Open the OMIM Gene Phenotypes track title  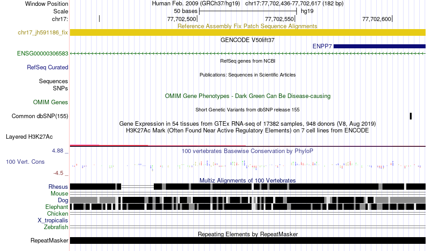coord(248,96)
